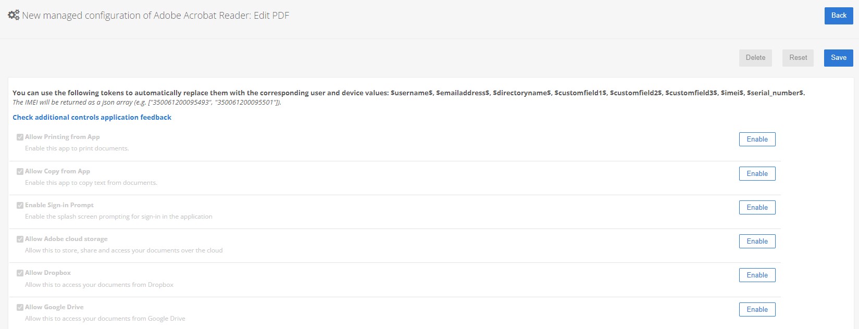Screen dimensions: 859x329
Task: Enable the Sign-in Prompt splash screen control
Action: (x=757, y=207)
